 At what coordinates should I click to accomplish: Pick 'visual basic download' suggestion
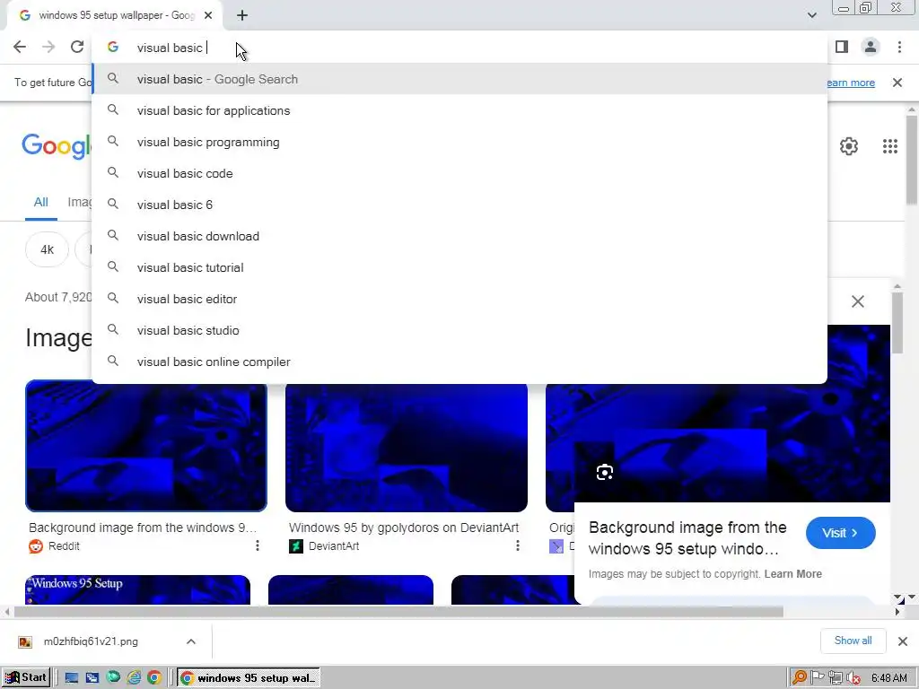pyautogui.click(x=459, y=236)
